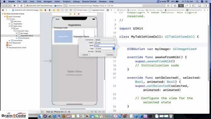211x119 pixels.
Task: Select the blue image view in cell
Action: [x=63, y=36]
